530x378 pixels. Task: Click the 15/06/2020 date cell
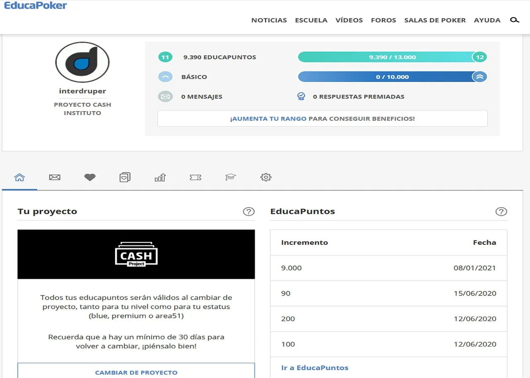(475, 293)
